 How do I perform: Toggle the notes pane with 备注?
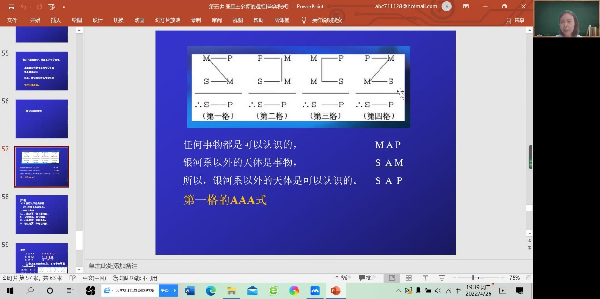342,278
